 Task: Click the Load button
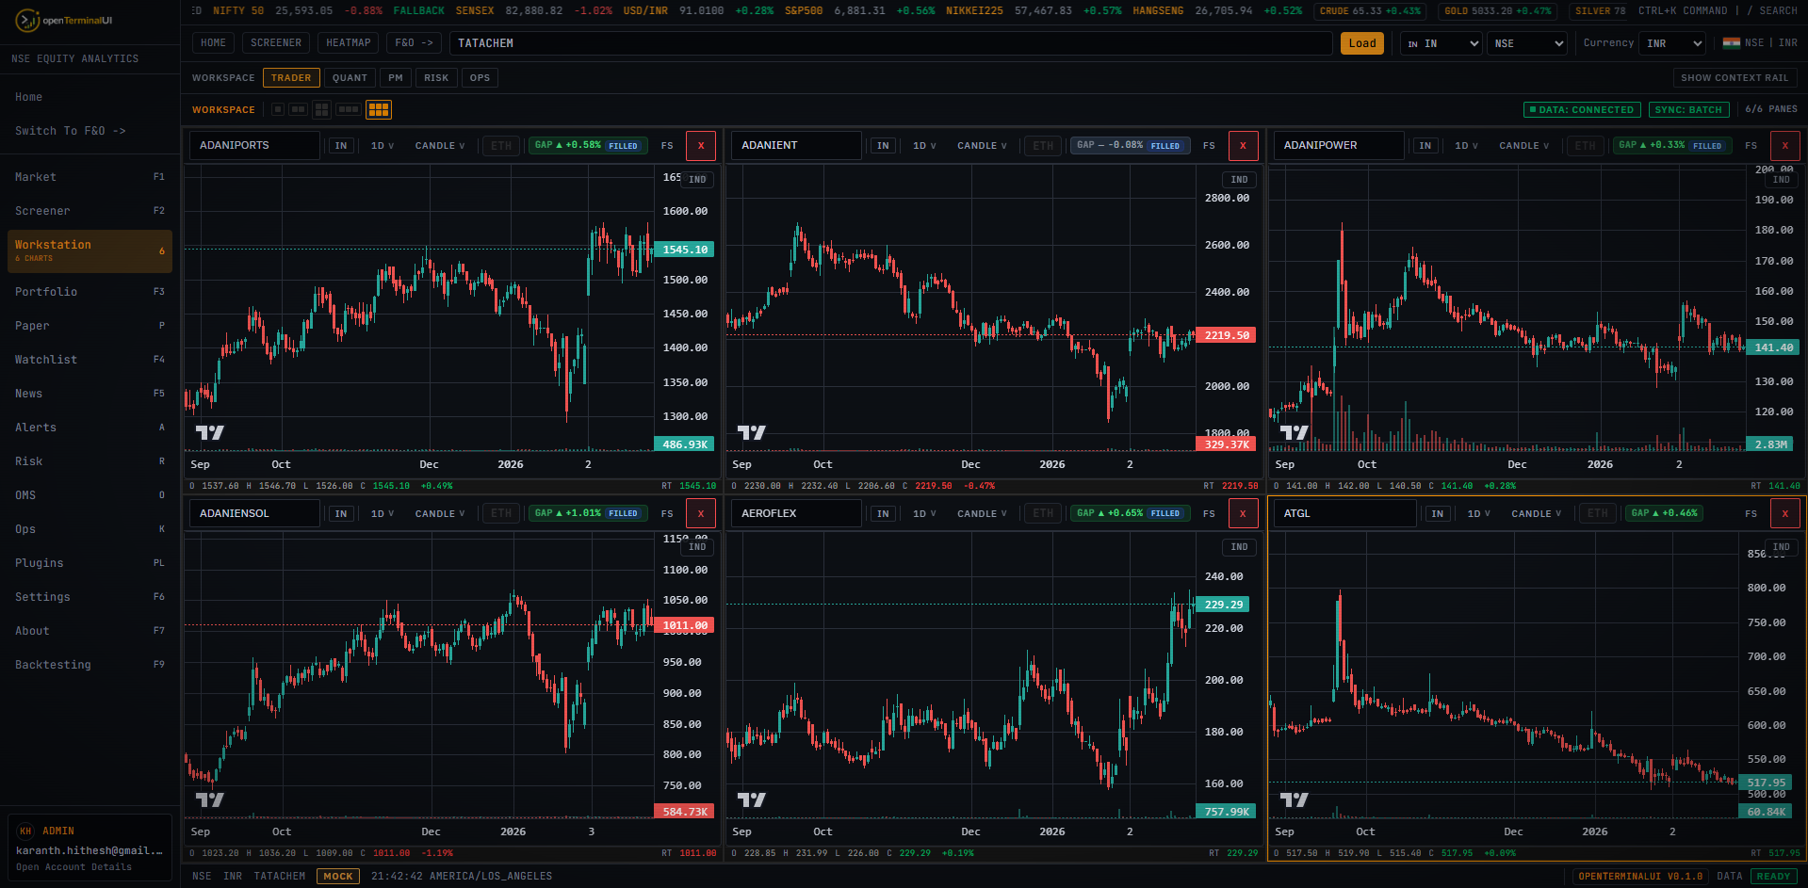point(1362,43)
